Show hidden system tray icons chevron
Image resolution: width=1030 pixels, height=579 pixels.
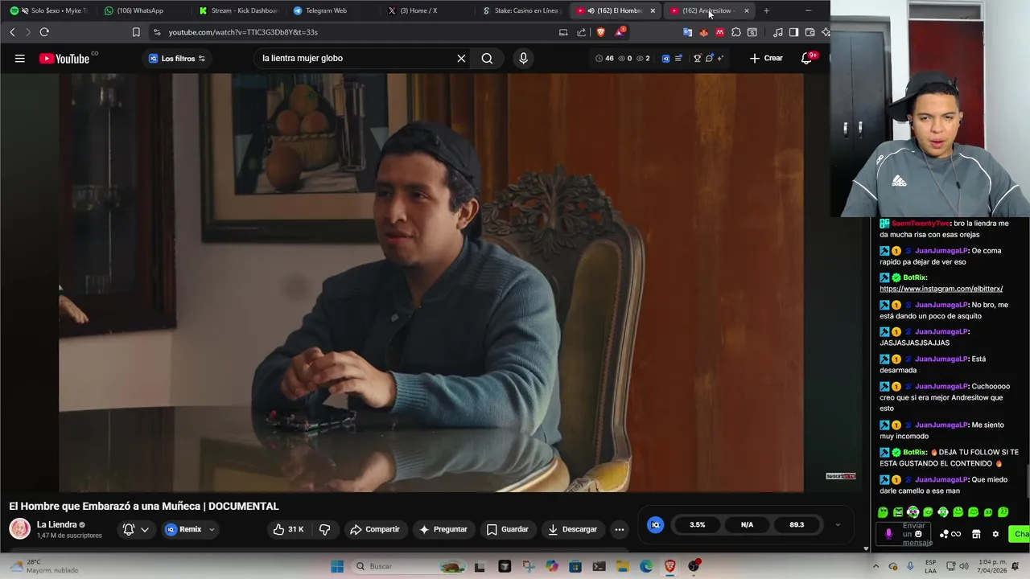[875, 566]
